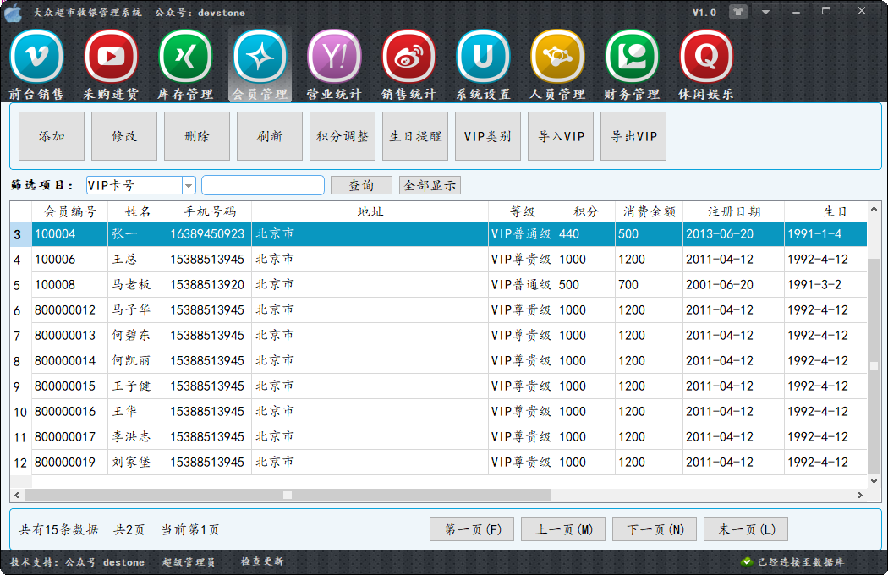
Task: Click the 刷新 refresh button
Action: tap(270, 136)
